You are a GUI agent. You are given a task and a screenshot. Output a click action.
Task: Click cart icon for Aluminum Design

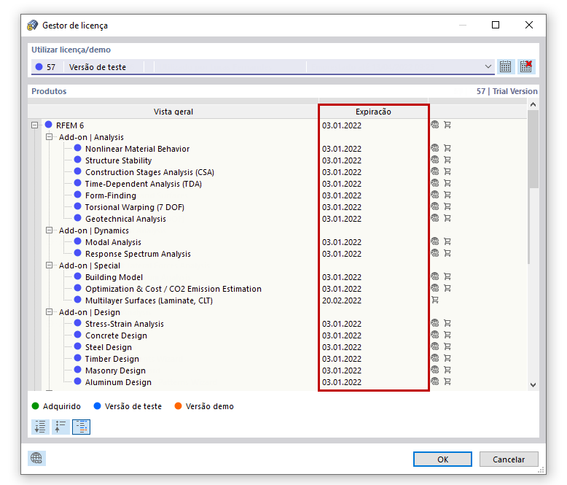pos(447,381)
